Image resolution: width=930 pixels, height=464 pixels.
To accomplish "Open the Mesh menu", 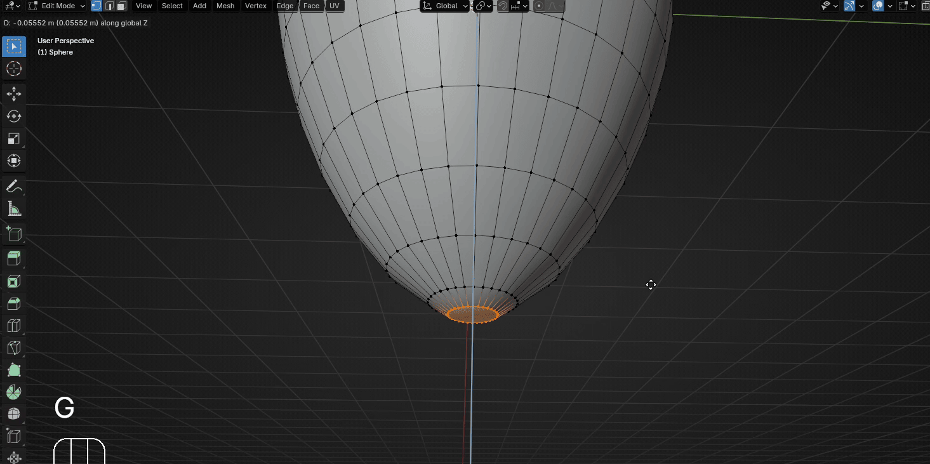I will [x=225, y=6].
